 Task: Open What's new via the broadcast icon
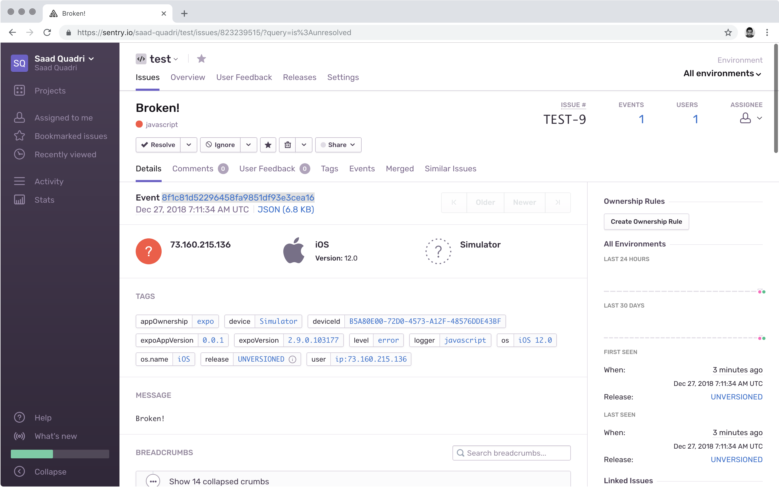(19, 436)
